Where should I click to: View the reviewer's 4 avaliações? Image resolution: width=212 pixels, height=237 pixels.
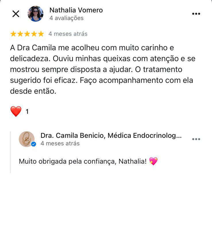point(66,18)
